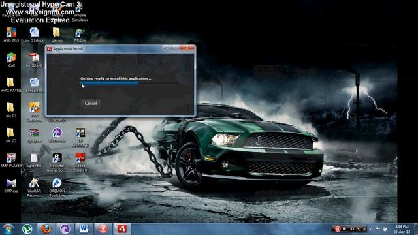
Task: Launch DAEMON Tools Lite shortcut
Action: [57, 187]
